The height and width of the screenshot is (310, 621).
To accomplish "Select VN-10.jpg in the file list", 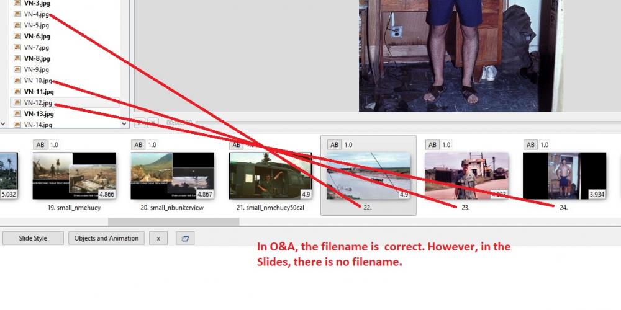I will [38, 81].
